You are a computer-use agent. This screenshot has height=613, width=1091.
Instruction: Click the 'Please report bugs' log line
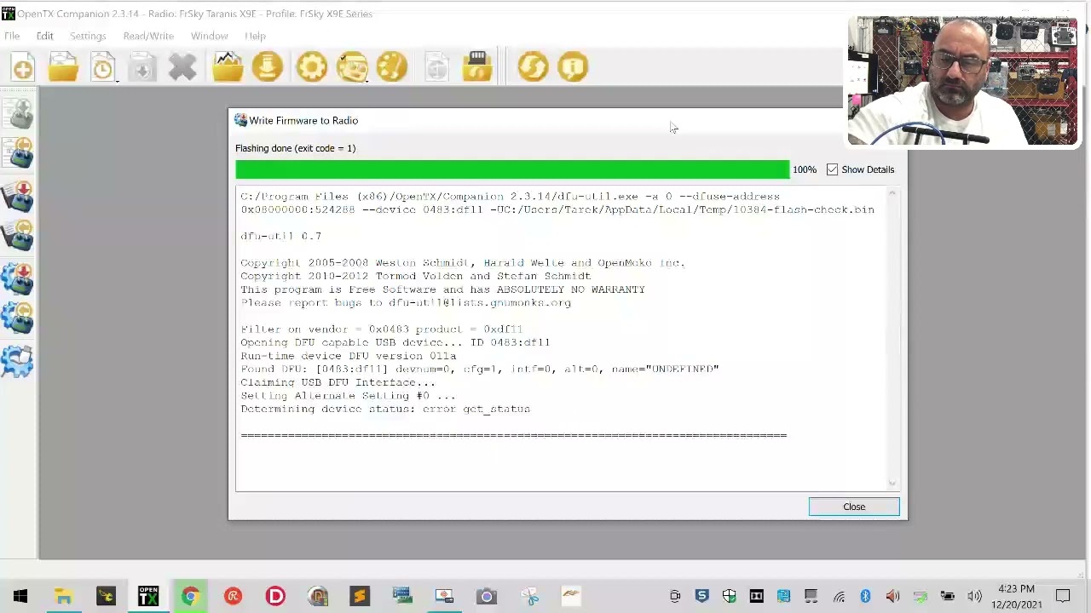click(x=406, y=302)
